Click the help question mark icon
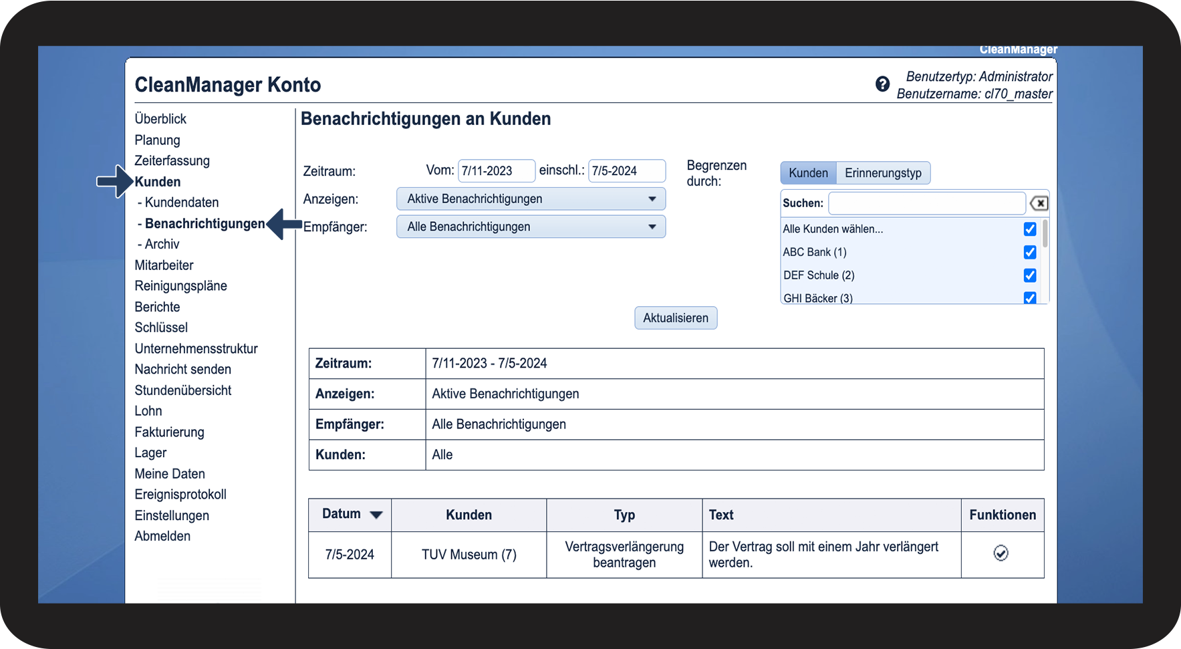 882,84
